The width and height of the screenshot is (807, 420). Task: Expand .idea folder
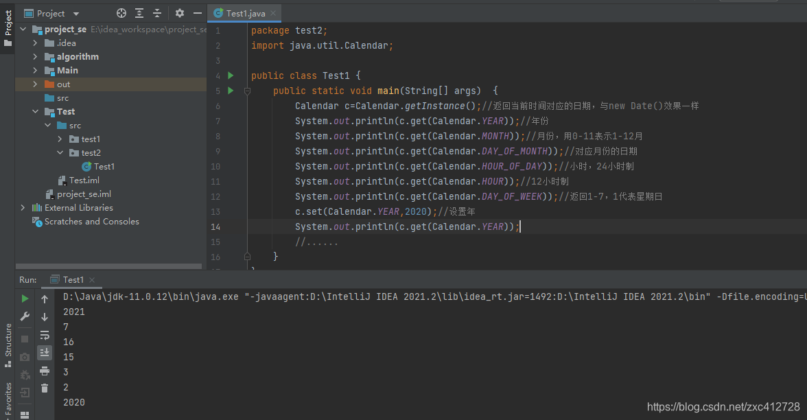[35, 43]
